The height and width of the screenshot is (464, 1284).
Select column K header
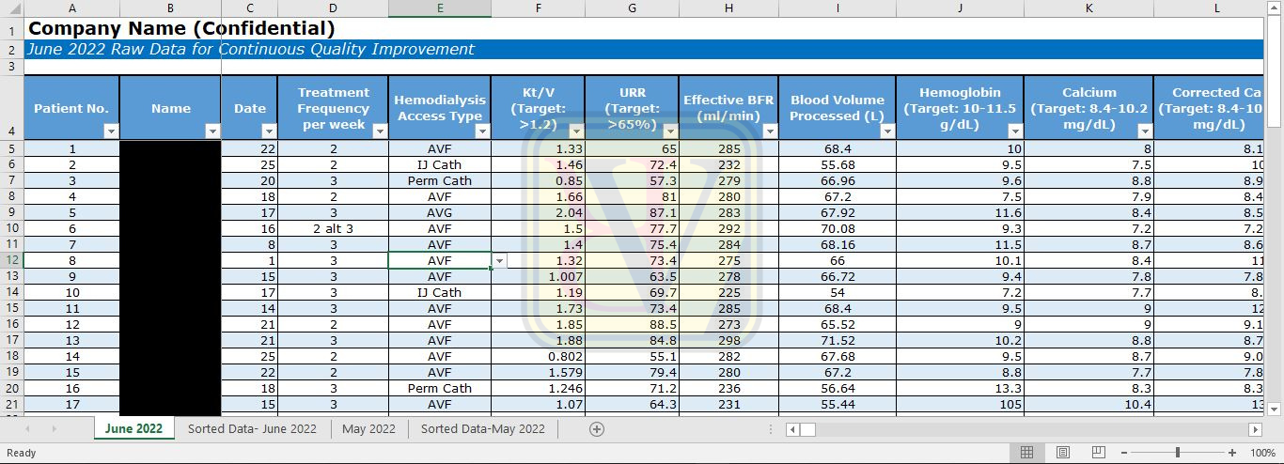(1088, 8)
